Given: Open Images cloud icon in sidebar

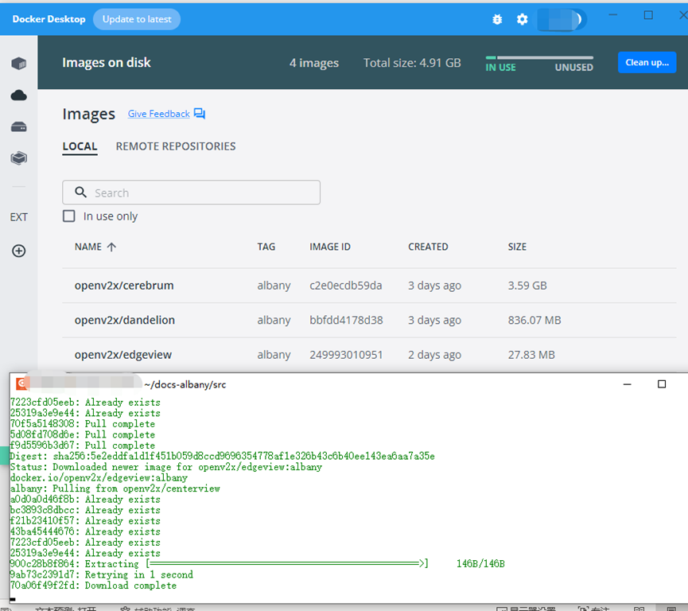Looking at the screenshot, I should [x=19, y=95].
